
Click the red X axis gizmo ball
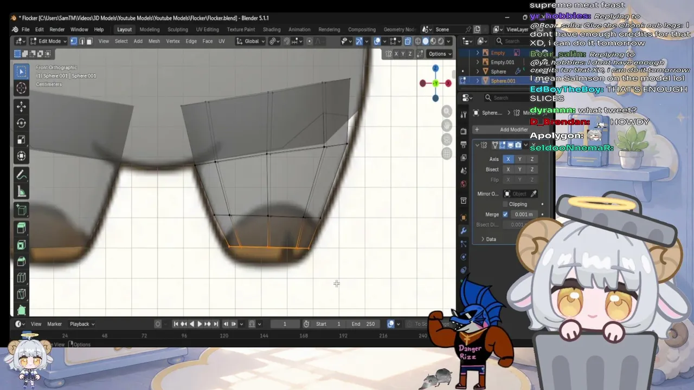pyautogui.click(x=448, y=83)
